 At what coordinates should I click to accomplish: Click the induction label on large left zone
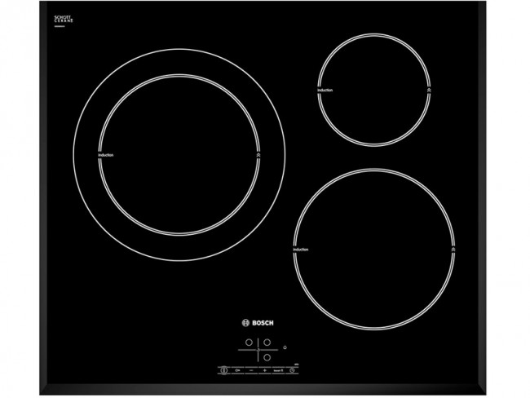point(105,155)
